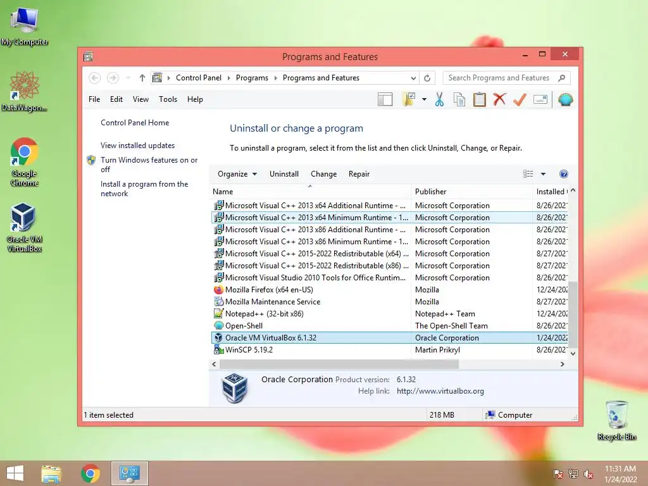Click the My Computer desktop icon
648x486 pixels.
[x=25, y=25]
